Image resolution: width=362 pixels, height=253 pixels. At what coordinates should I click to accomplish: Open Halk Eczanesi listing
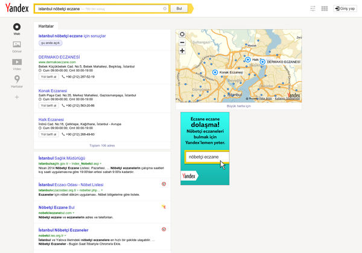(x=51, y=120)
